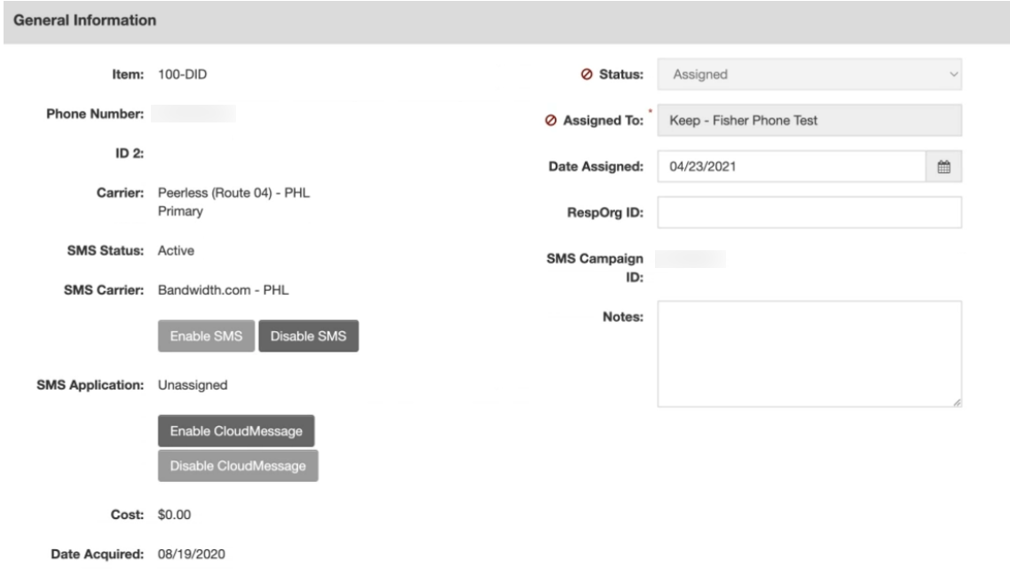The width and height of the screenshot is (1010, 575).
Task: Click inside the Notes text area
Action: [809, 354]
